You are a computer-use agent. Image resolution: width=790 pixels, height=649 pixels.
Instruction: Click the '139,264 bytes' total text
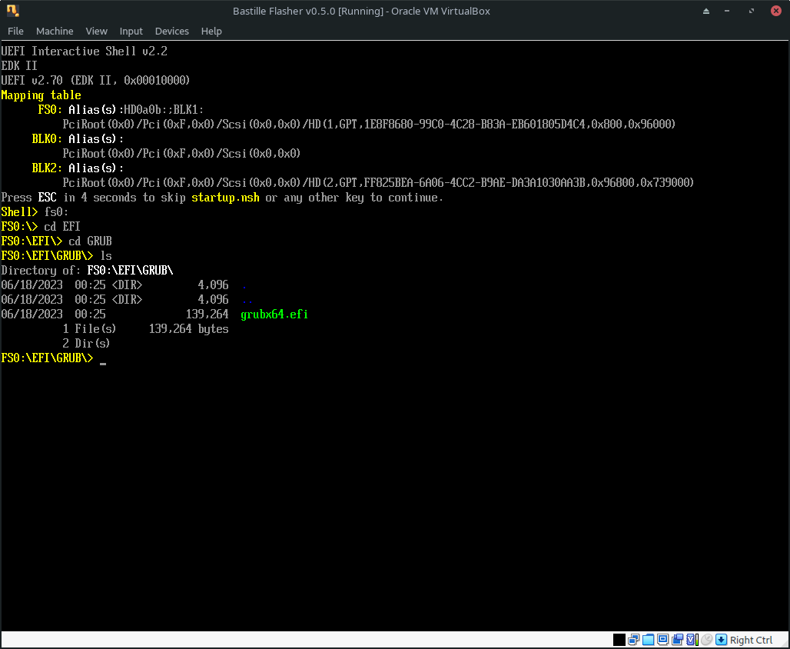[189, 329]
